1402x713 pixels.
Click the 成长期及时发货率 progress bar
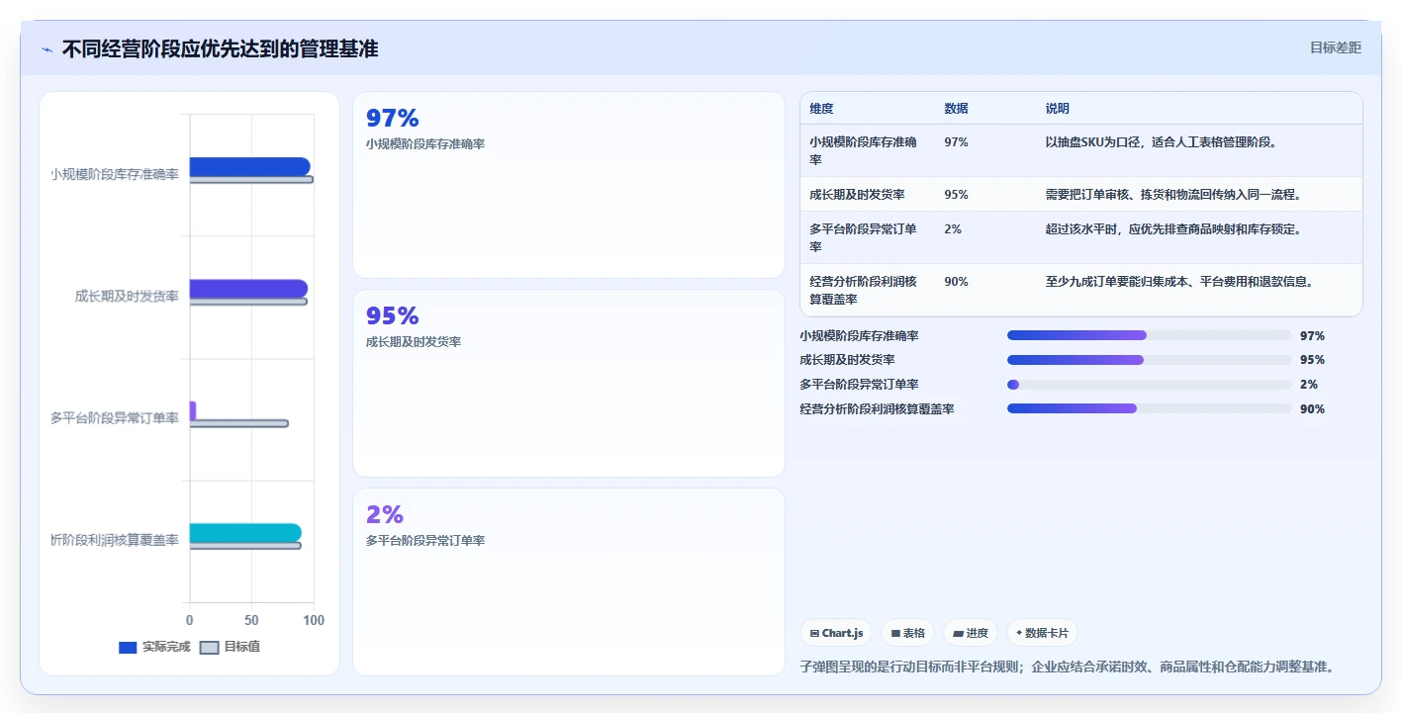[1150, 360]
